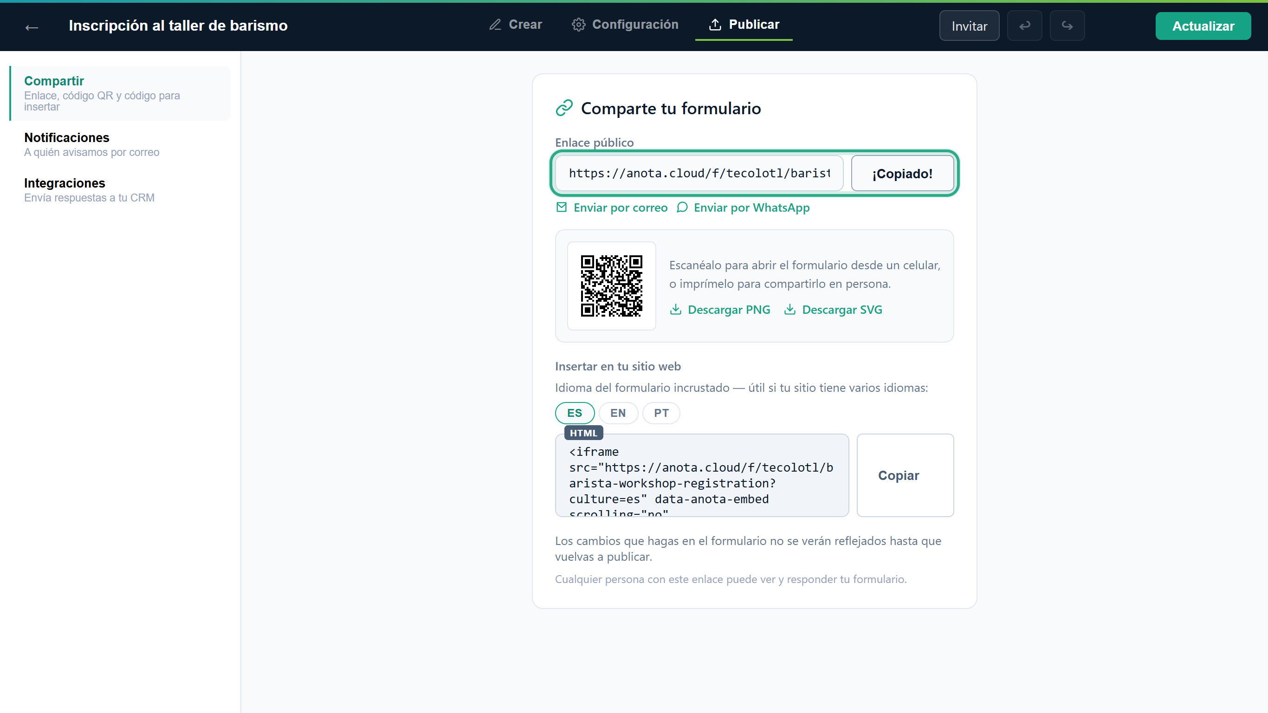Select ES embed language
This screenshot has height=713, width=1268.
575,413
